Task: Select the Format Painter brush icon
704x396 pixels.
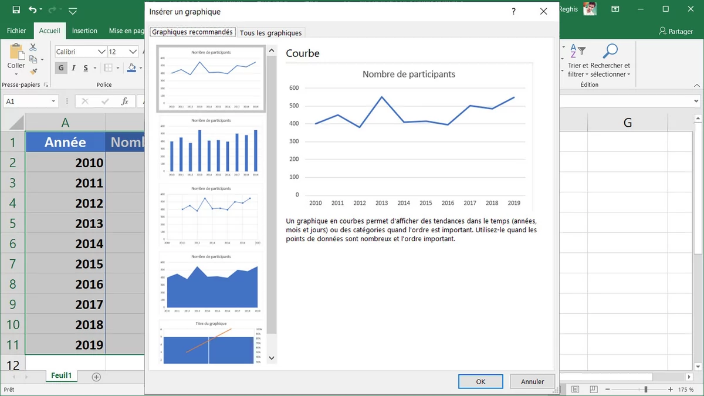Action: 33,71
